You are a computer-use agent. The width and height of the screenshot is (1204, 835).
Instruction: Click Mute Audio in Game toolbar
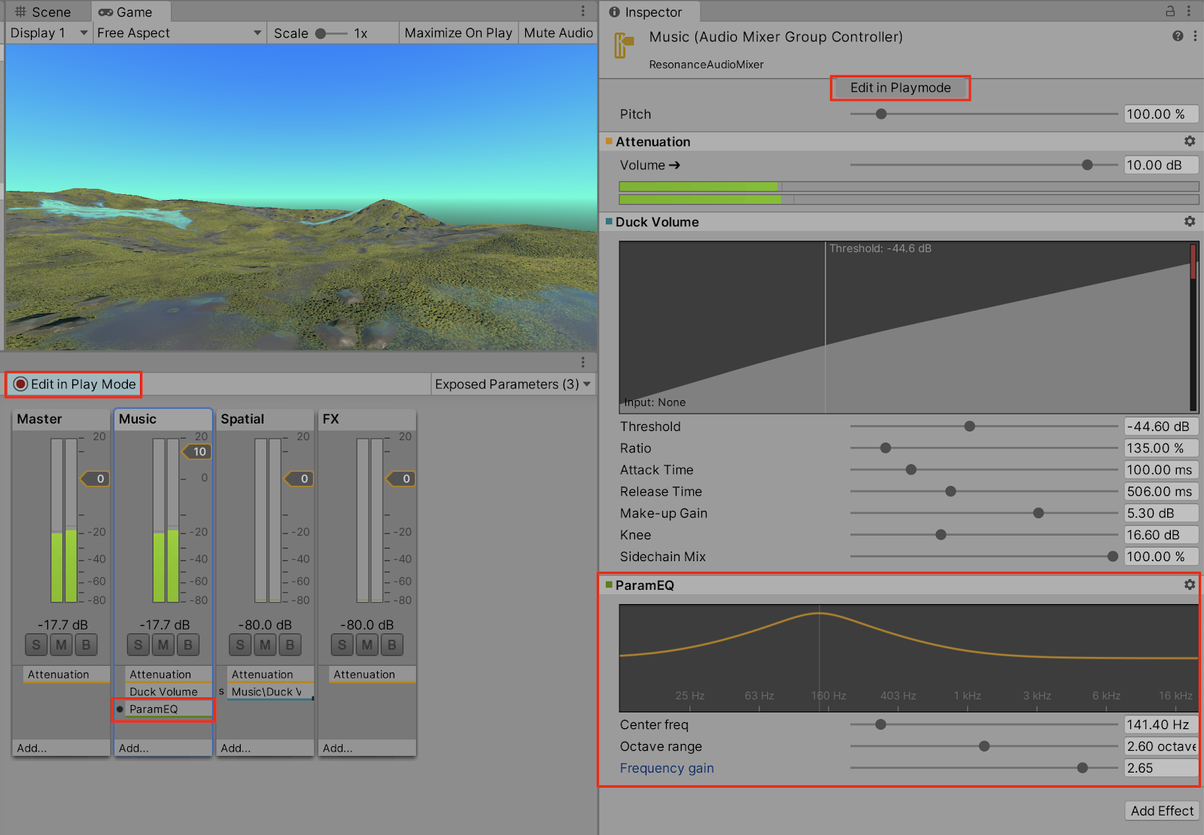point(558,33)
